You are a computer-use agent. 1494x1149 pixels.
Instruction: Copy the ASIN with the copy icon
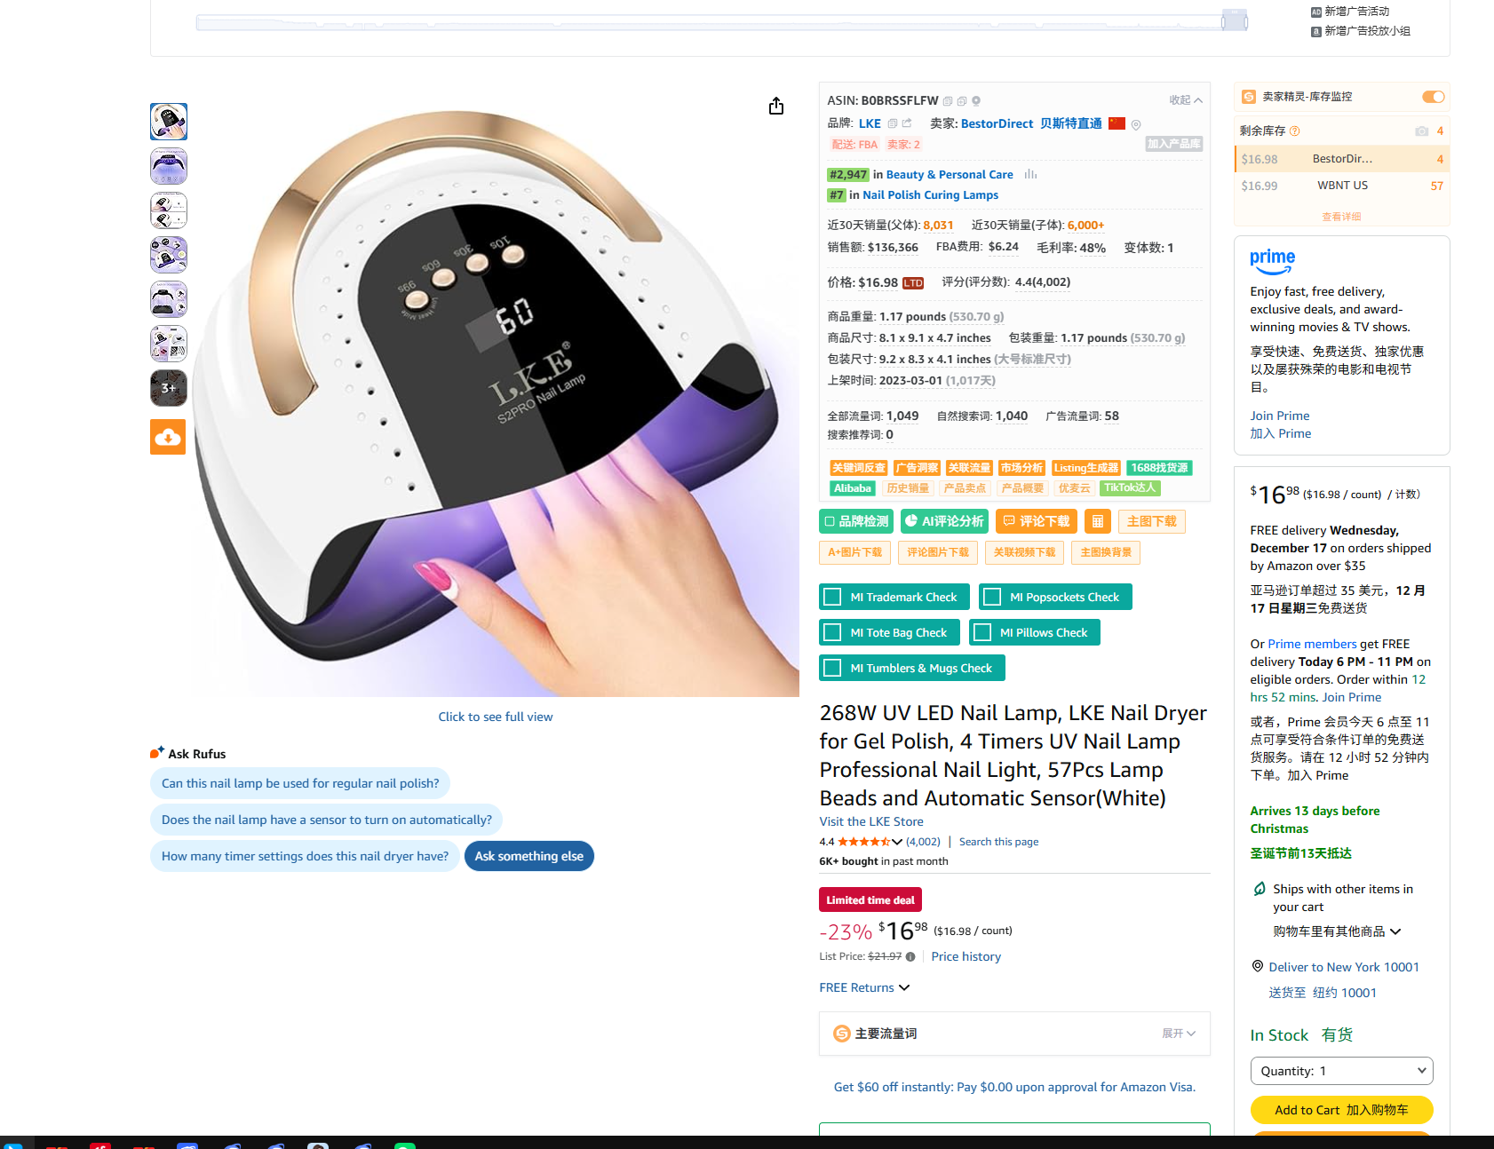click(x=948, y=101)
